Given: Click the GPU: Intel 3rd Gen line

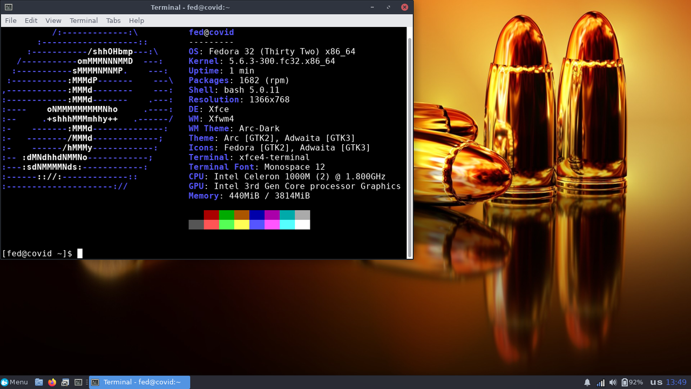Looking at the screenshot, I should tap(295, 186).
